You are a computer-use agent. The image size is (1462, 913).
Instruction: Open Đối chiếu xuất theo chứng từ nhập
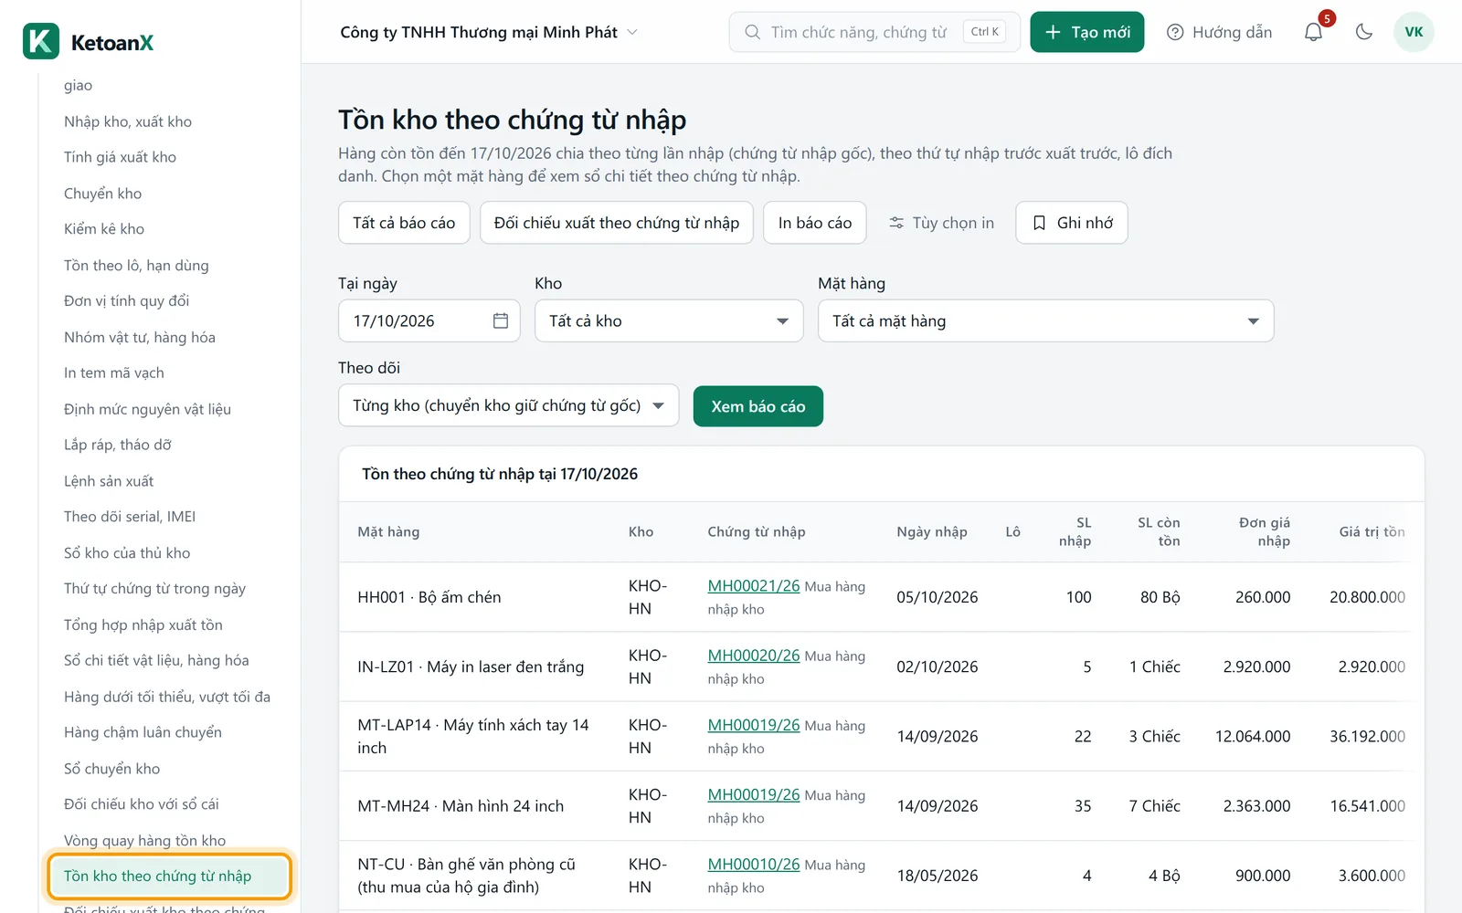[617, 223]
